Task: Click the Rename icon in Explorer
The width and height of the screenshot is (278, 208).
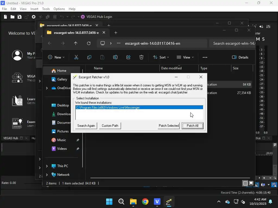Action: 115,57
